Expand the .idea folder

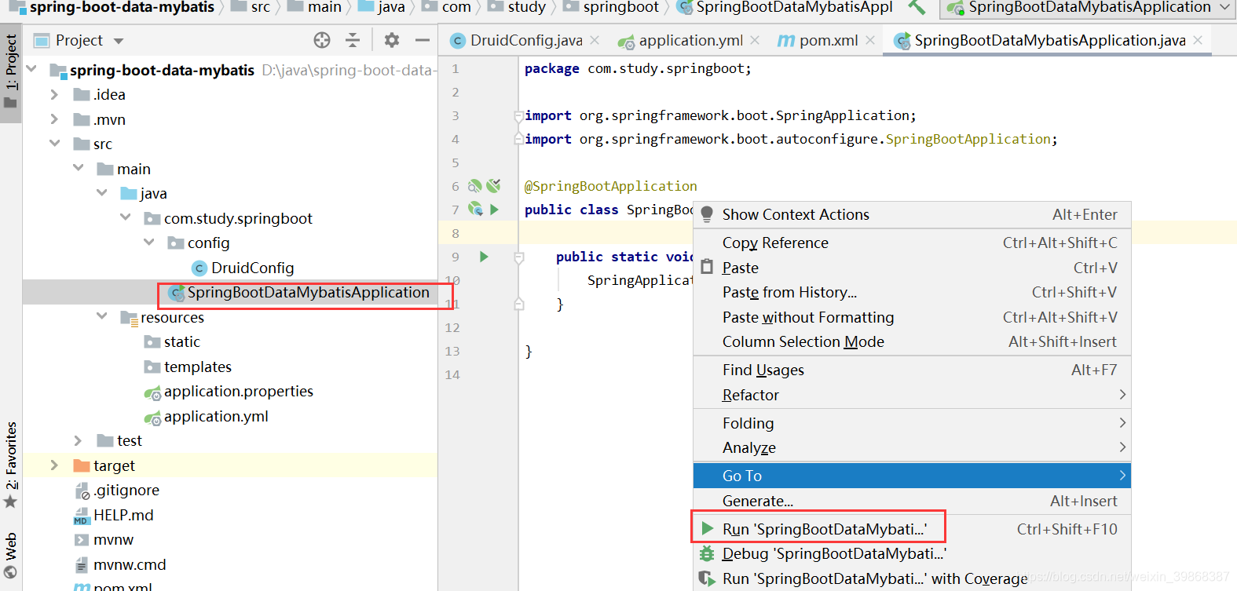pyautogui.click(x=54, y=94)
